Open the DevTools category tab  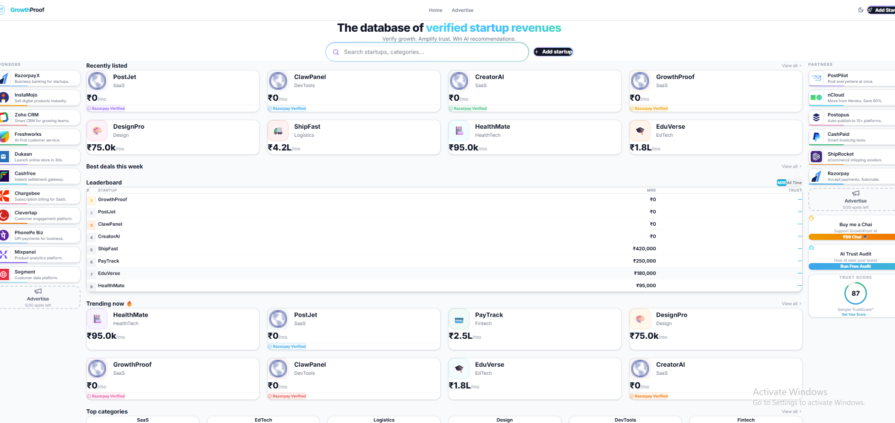tap(625, 420)
